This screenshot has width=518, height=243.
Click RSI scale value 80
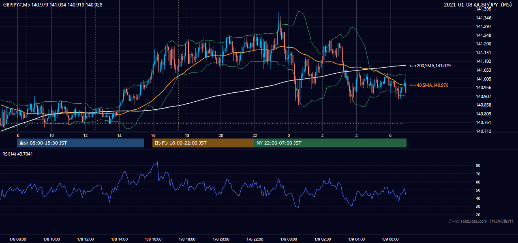(x=478, y=166)
